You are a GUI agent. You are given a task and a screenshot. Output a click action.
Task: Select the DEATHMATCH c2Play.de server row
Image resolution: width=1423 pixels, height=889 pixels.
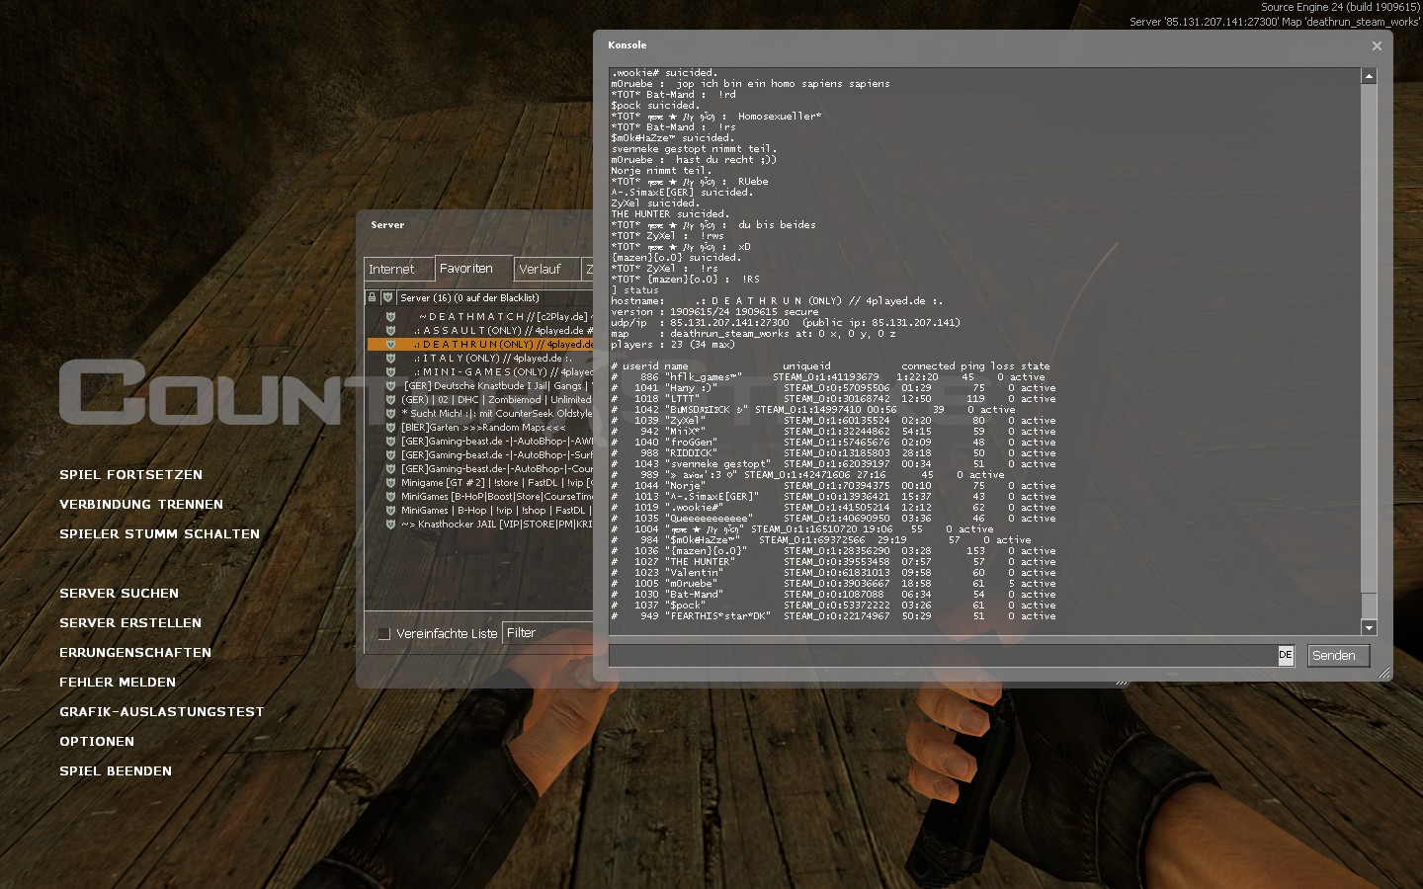(480, 317)
